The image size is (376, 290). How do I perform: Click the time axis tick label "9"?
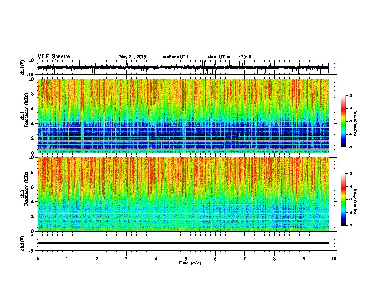[304, 259]
